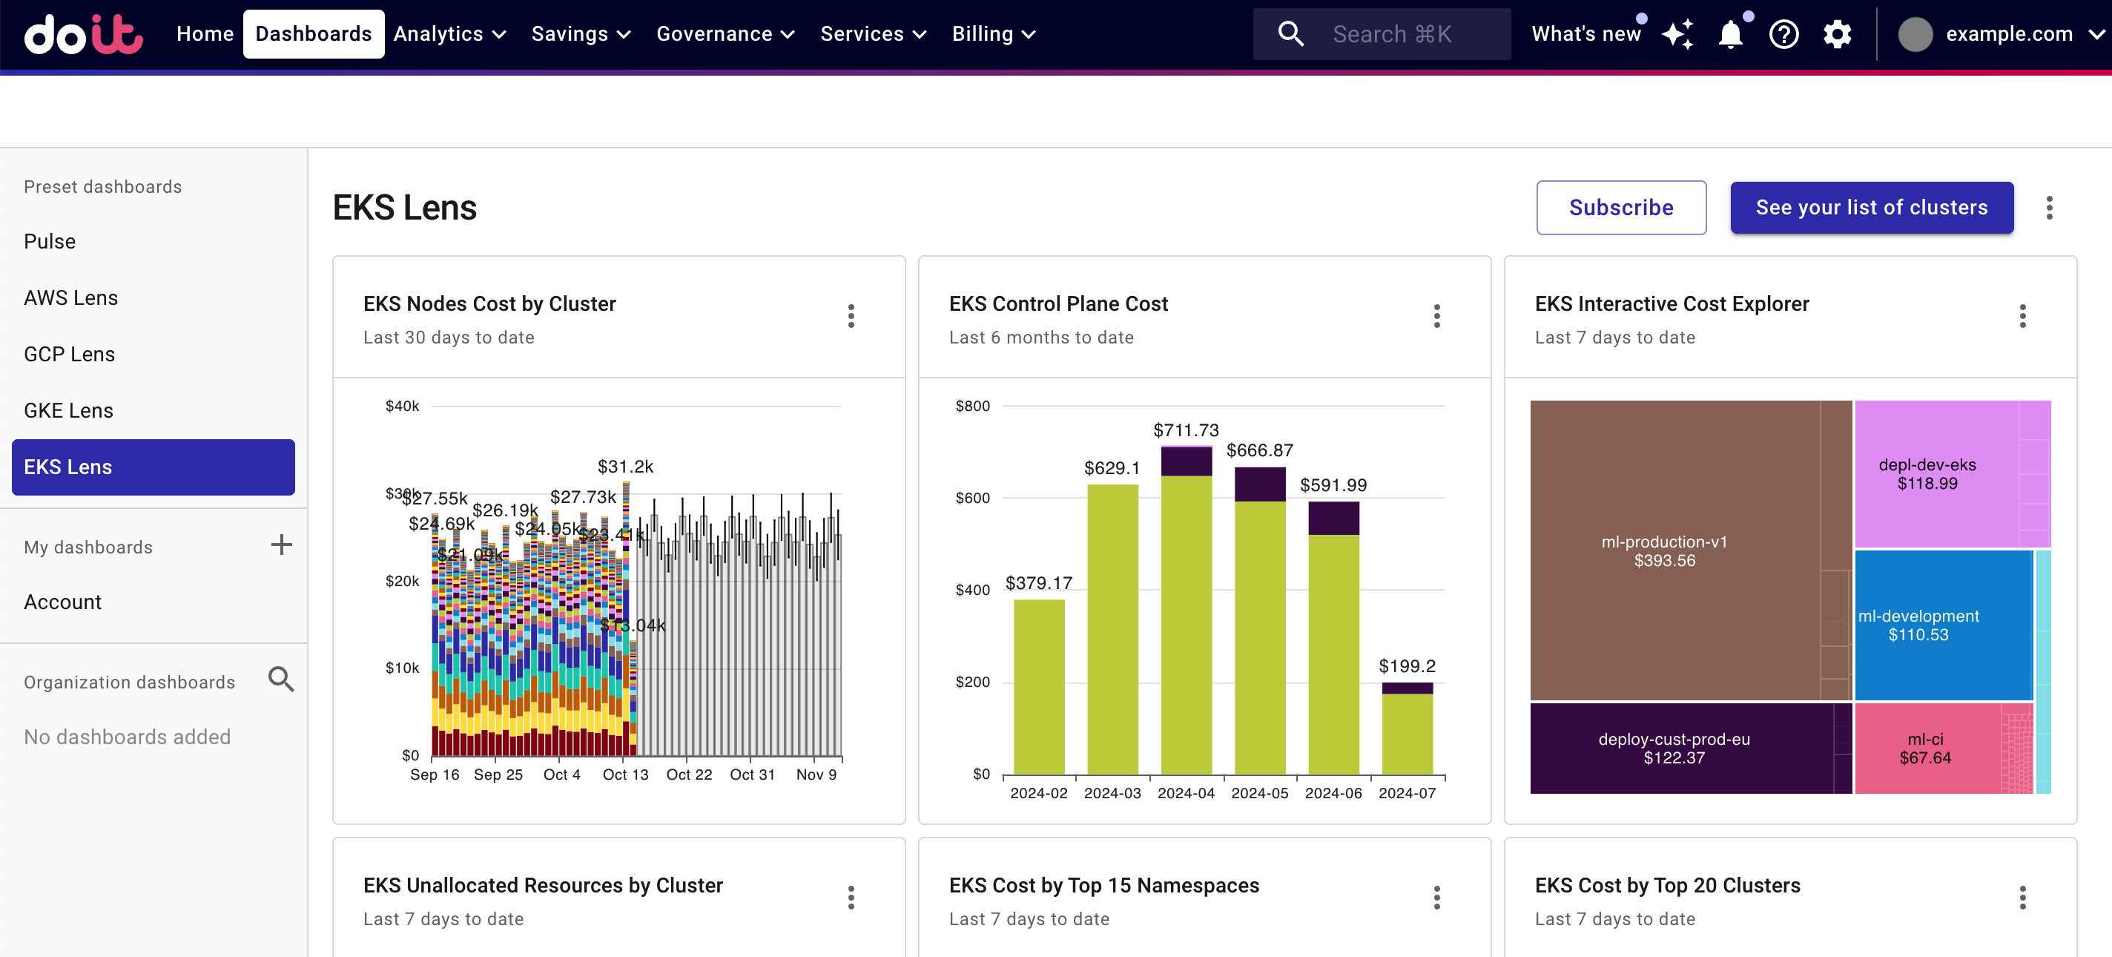
Task: Click the $31.2k peak label
Action: (624, 467)
